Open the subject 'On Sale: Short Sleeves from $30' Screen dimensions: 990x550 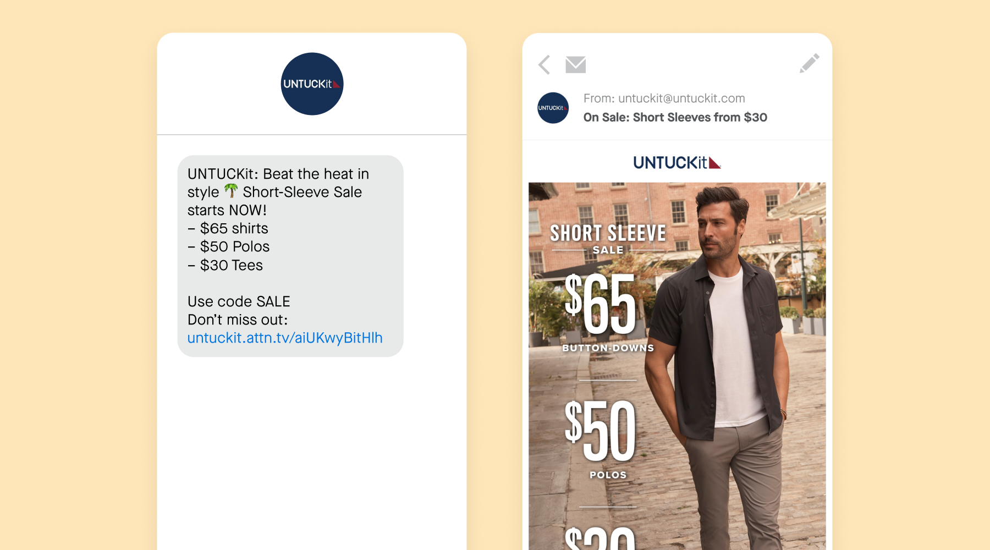coord(675,117)
